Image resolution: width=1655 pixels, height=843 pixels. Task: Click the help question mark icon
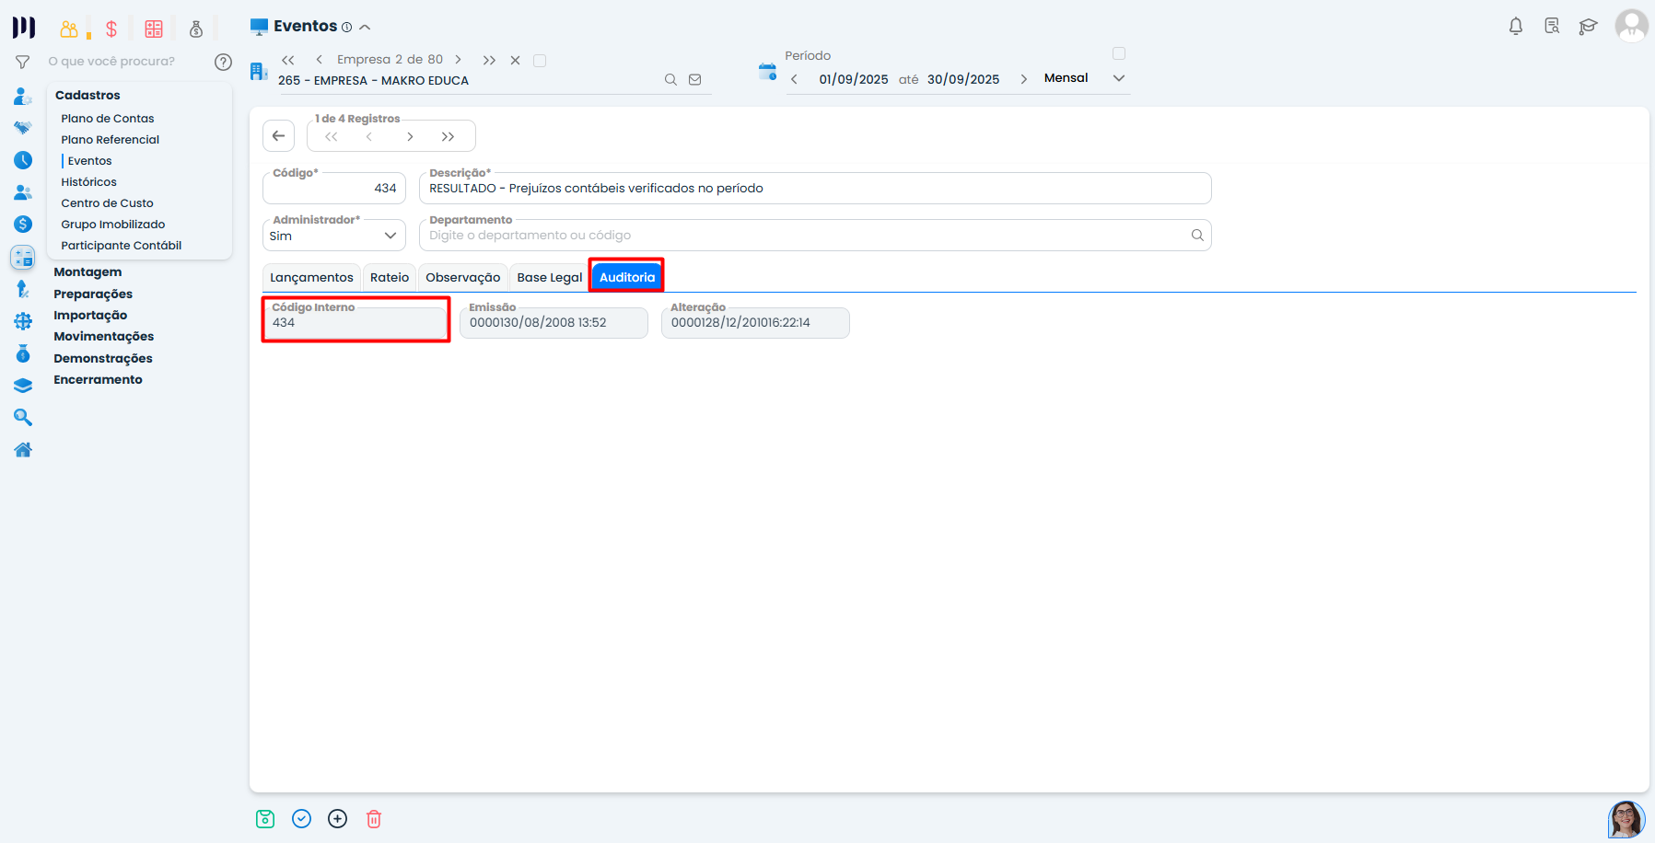(x=223, y=62)
